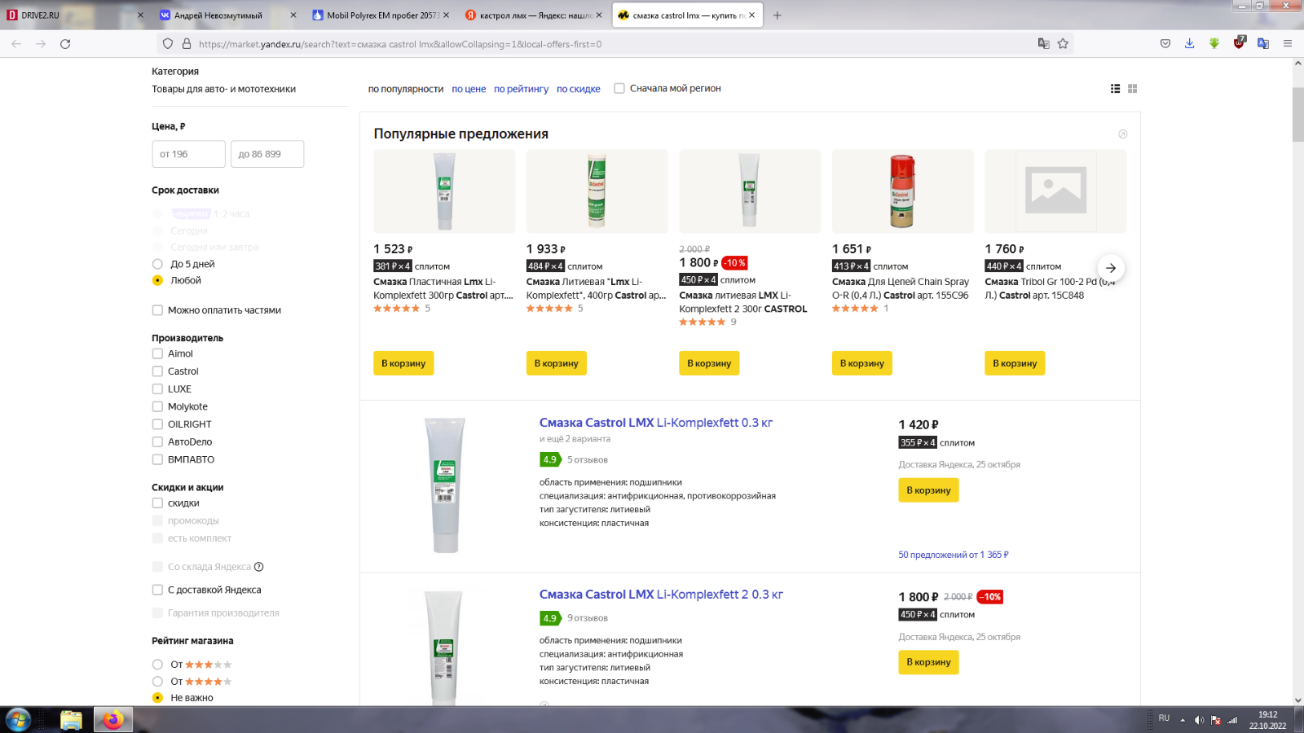Viewport: 1304px width, 733px height.
Task: Add the 1 420 ₽ listing to cart
Action: click(929, 490)
